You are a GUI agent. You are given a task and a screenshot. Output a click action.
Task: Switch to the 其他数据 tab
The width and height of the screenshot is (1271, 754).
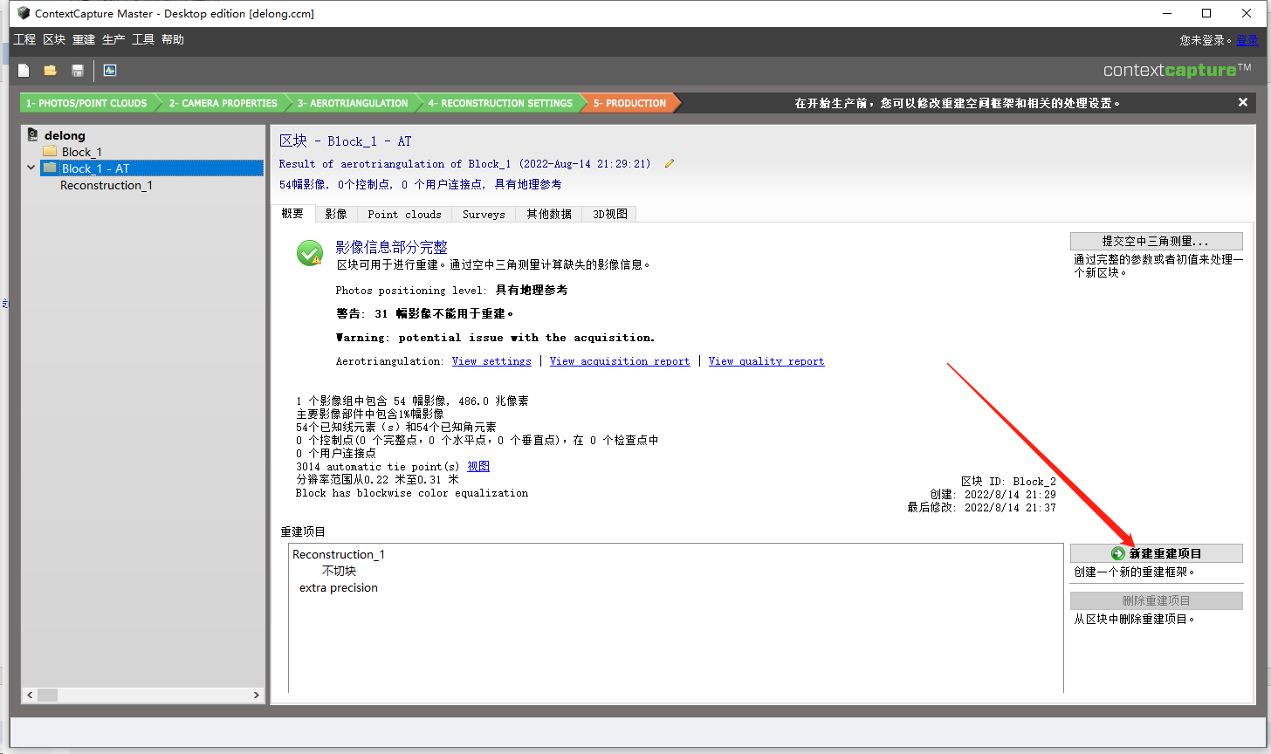[549, 214]
